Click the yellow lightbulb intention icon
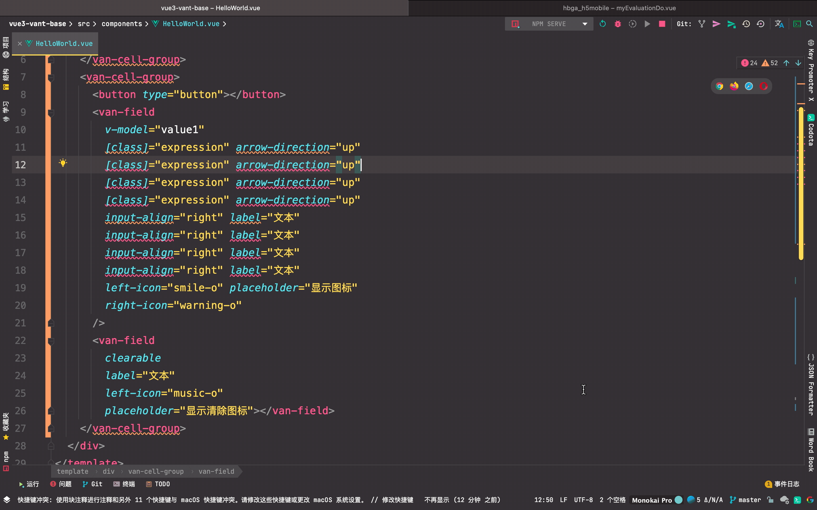This screenshot has width=817, height=510. pos(63,163)
